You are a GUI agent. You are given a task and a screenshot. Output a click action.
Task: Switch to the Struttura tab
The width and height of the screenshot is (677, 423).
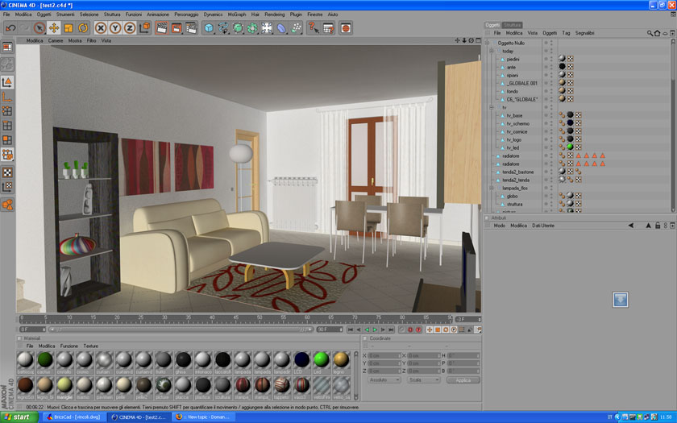coord(512,25)
